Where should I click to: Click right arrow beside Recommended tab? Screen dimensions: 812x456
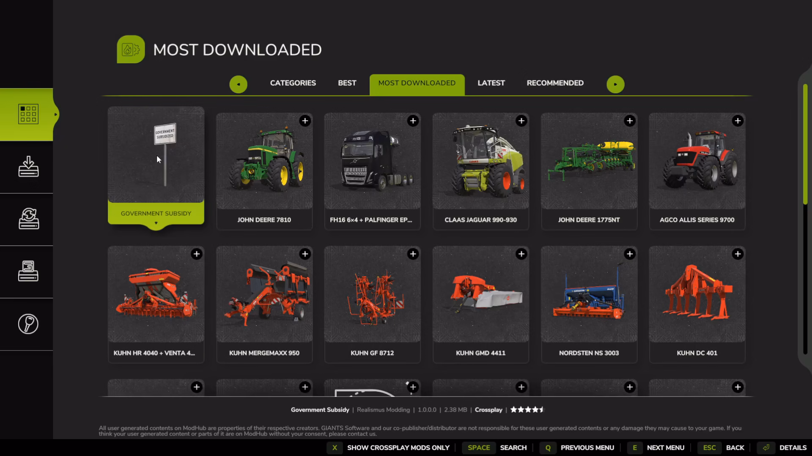[615, 84]
